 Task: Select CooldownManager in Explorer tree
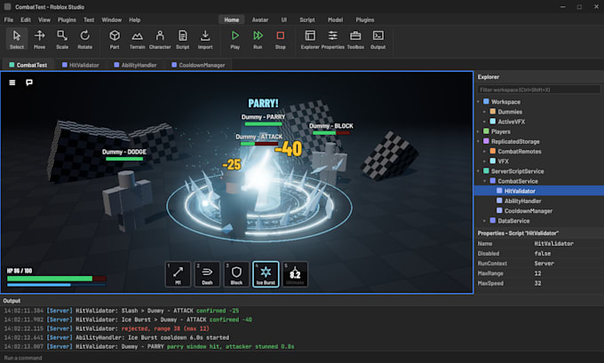tap(539, 211)
